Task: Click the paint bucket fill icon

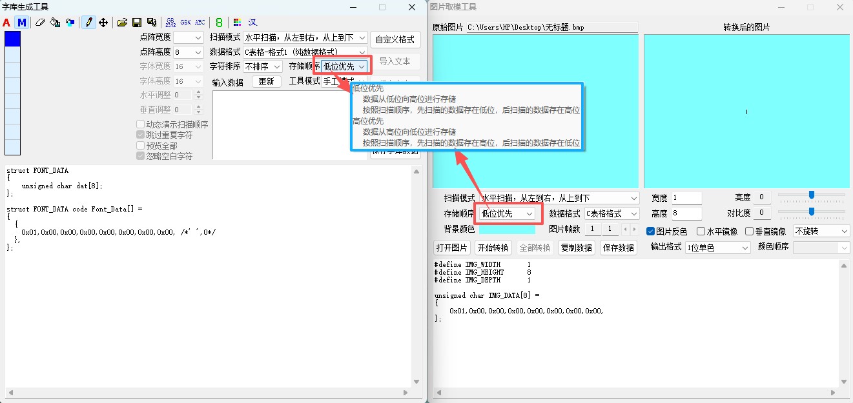Action: click(x=56, y=22)
